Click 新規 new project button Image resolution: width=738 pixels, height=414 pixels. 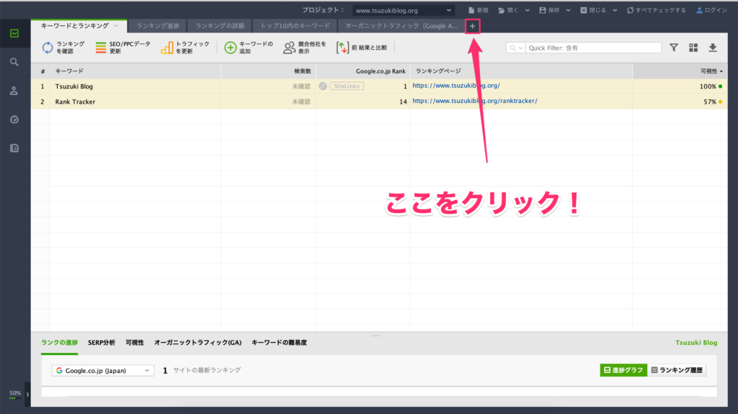tap(479, 10)
